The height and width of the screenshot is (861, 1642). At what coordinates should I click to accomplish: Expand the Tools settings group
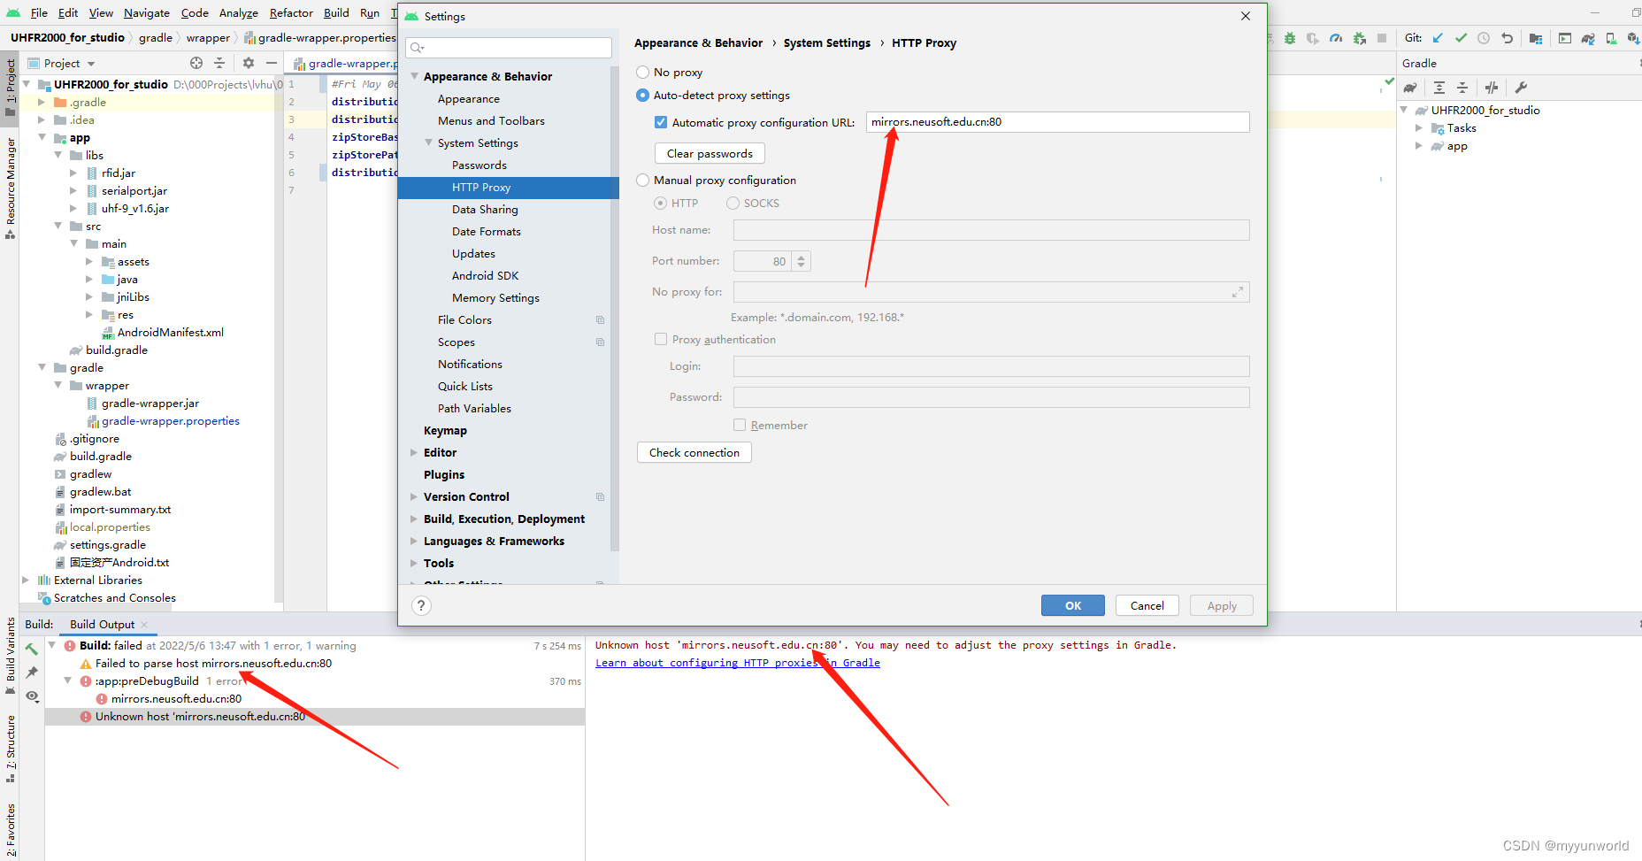point(414,563)
